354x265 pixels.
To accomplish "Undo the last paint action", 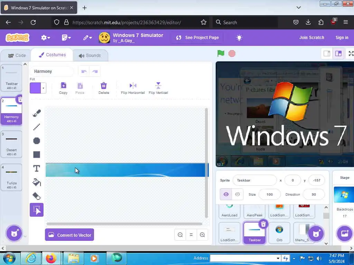I will pos(84,71).
